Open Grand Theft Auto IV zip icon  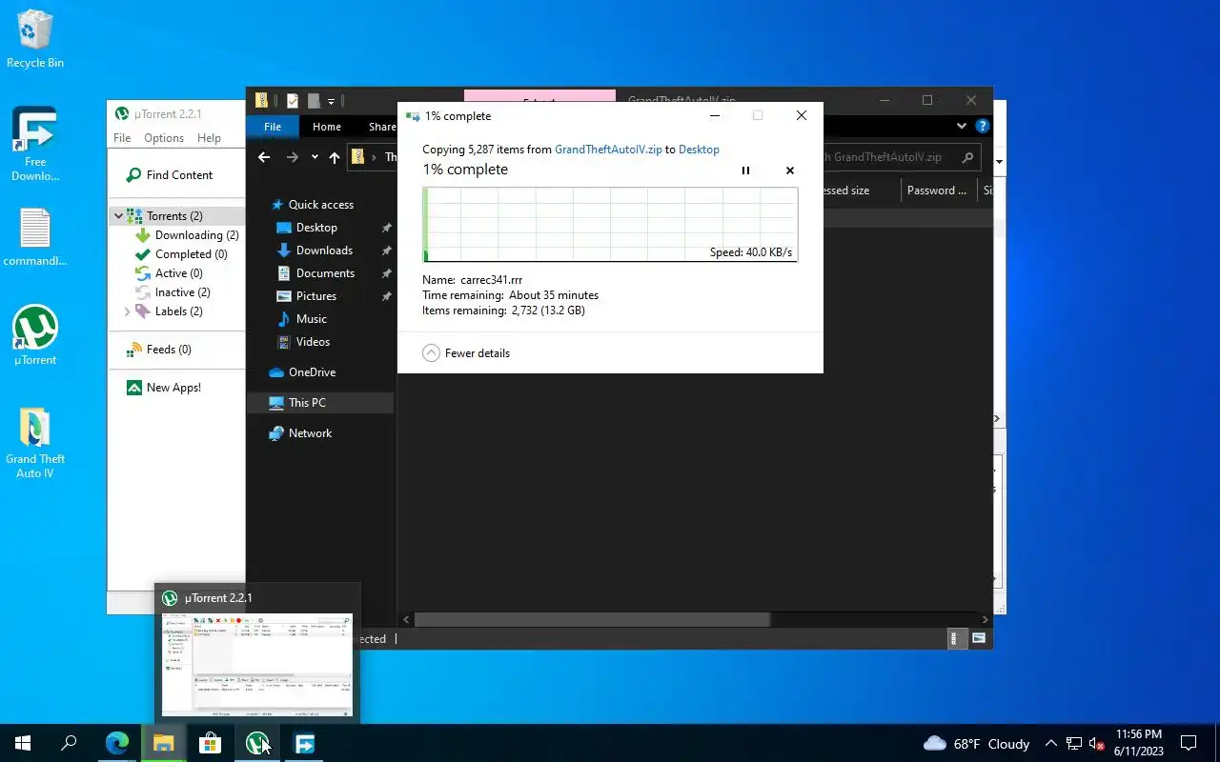click(35, 444)
